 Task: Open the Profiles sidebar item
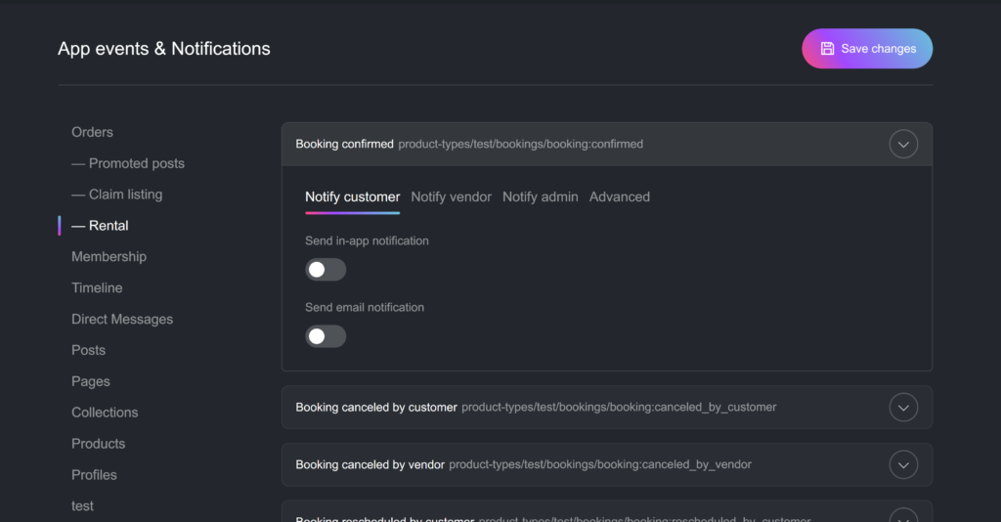pyautogui.click(x=94, y=475)
